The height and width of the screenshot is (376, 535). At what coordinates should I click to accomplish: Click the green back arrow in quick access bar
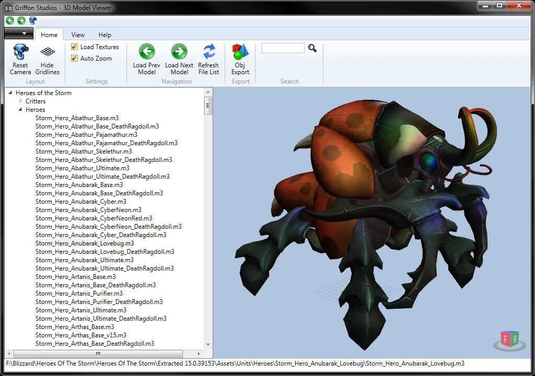pos(10,20)
